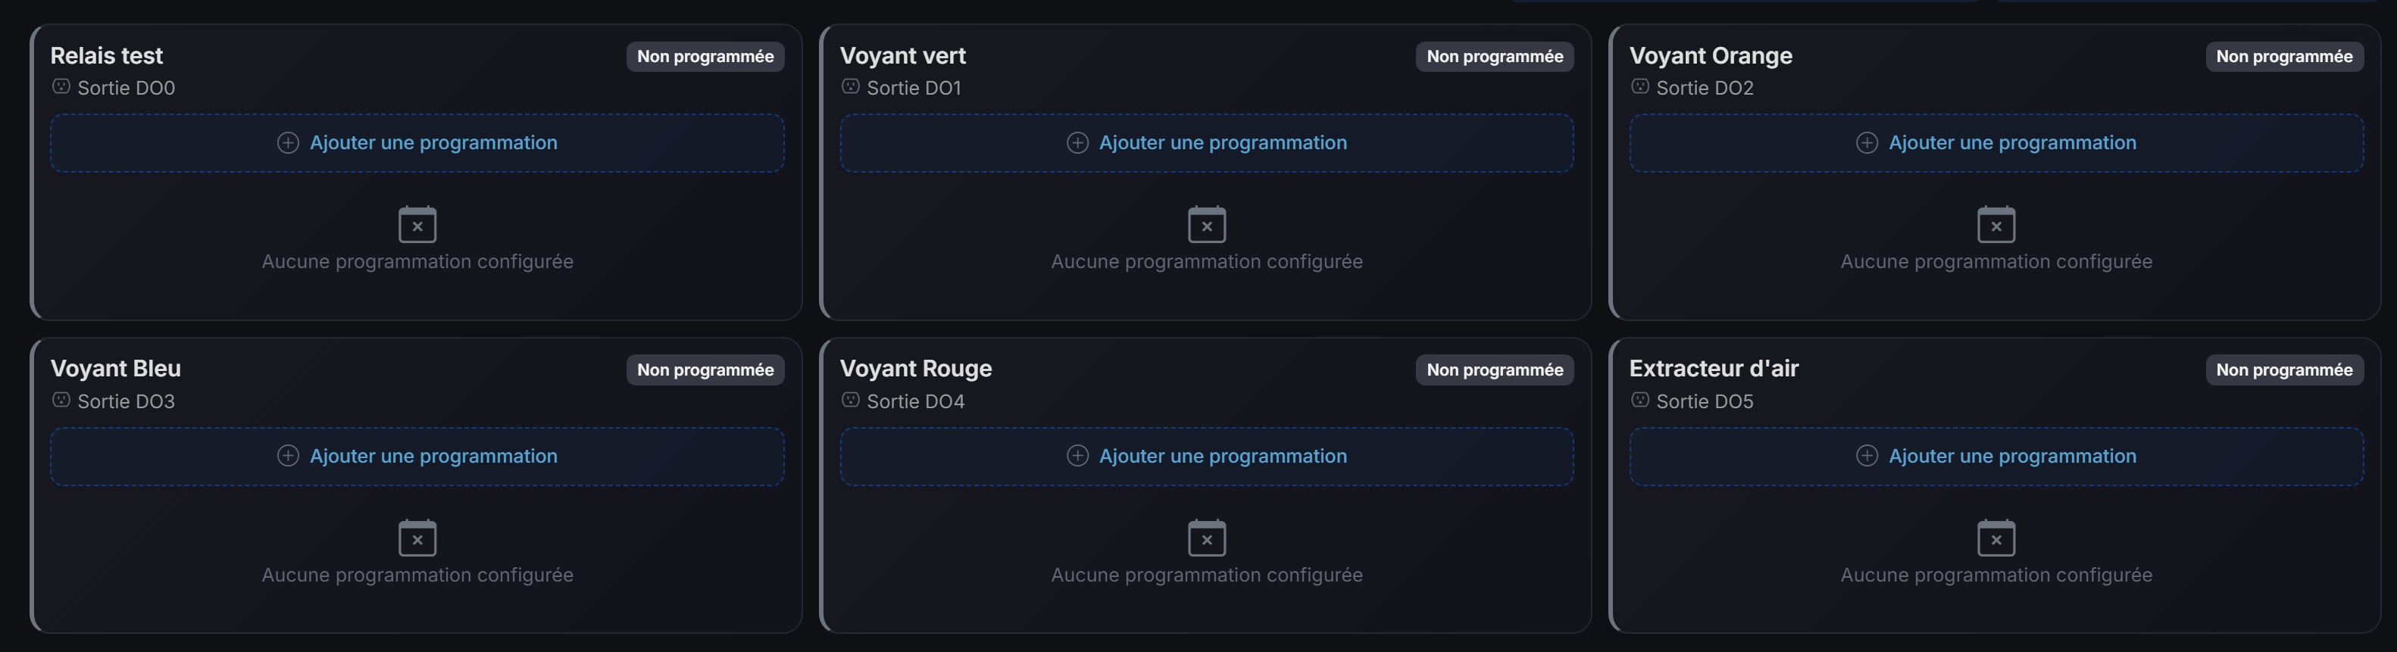Open Ajouter une programmation for Voyant Orange
The height and width of the screenshot is (652, 2397).
click(x=1996, y=142)
